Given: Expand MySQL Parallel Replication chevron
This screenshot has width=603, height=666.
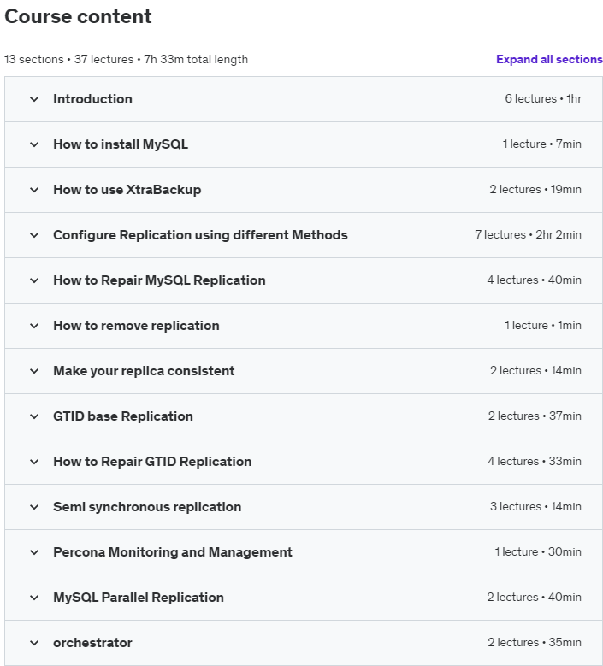Looking at the screenshot, I should [x=34, y=598].
